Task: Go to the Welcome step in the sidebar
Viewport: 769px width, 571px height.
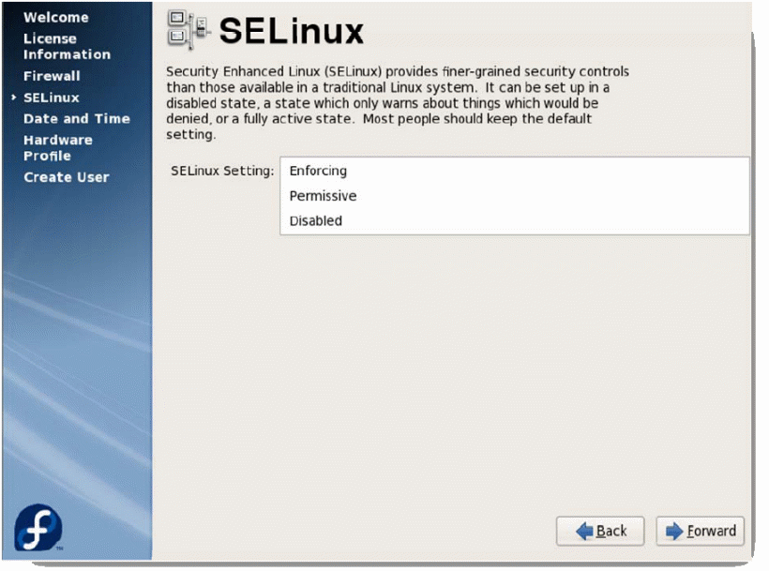Action: [x=56, y=17]
